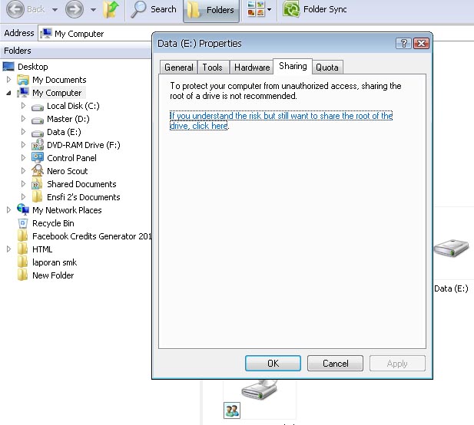474x425 pixels.
Task: Expand the Shared Documents tree node
Action: point(23,183)
